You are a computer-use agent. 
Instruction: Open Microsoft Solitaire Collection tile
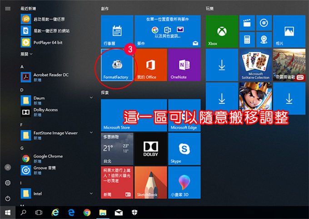(255, 65)
